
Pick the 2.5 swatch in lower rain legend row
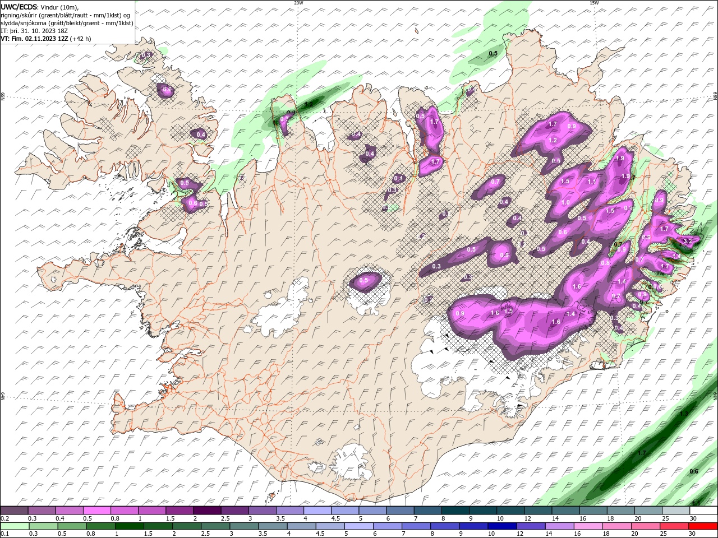click(215, 526)
